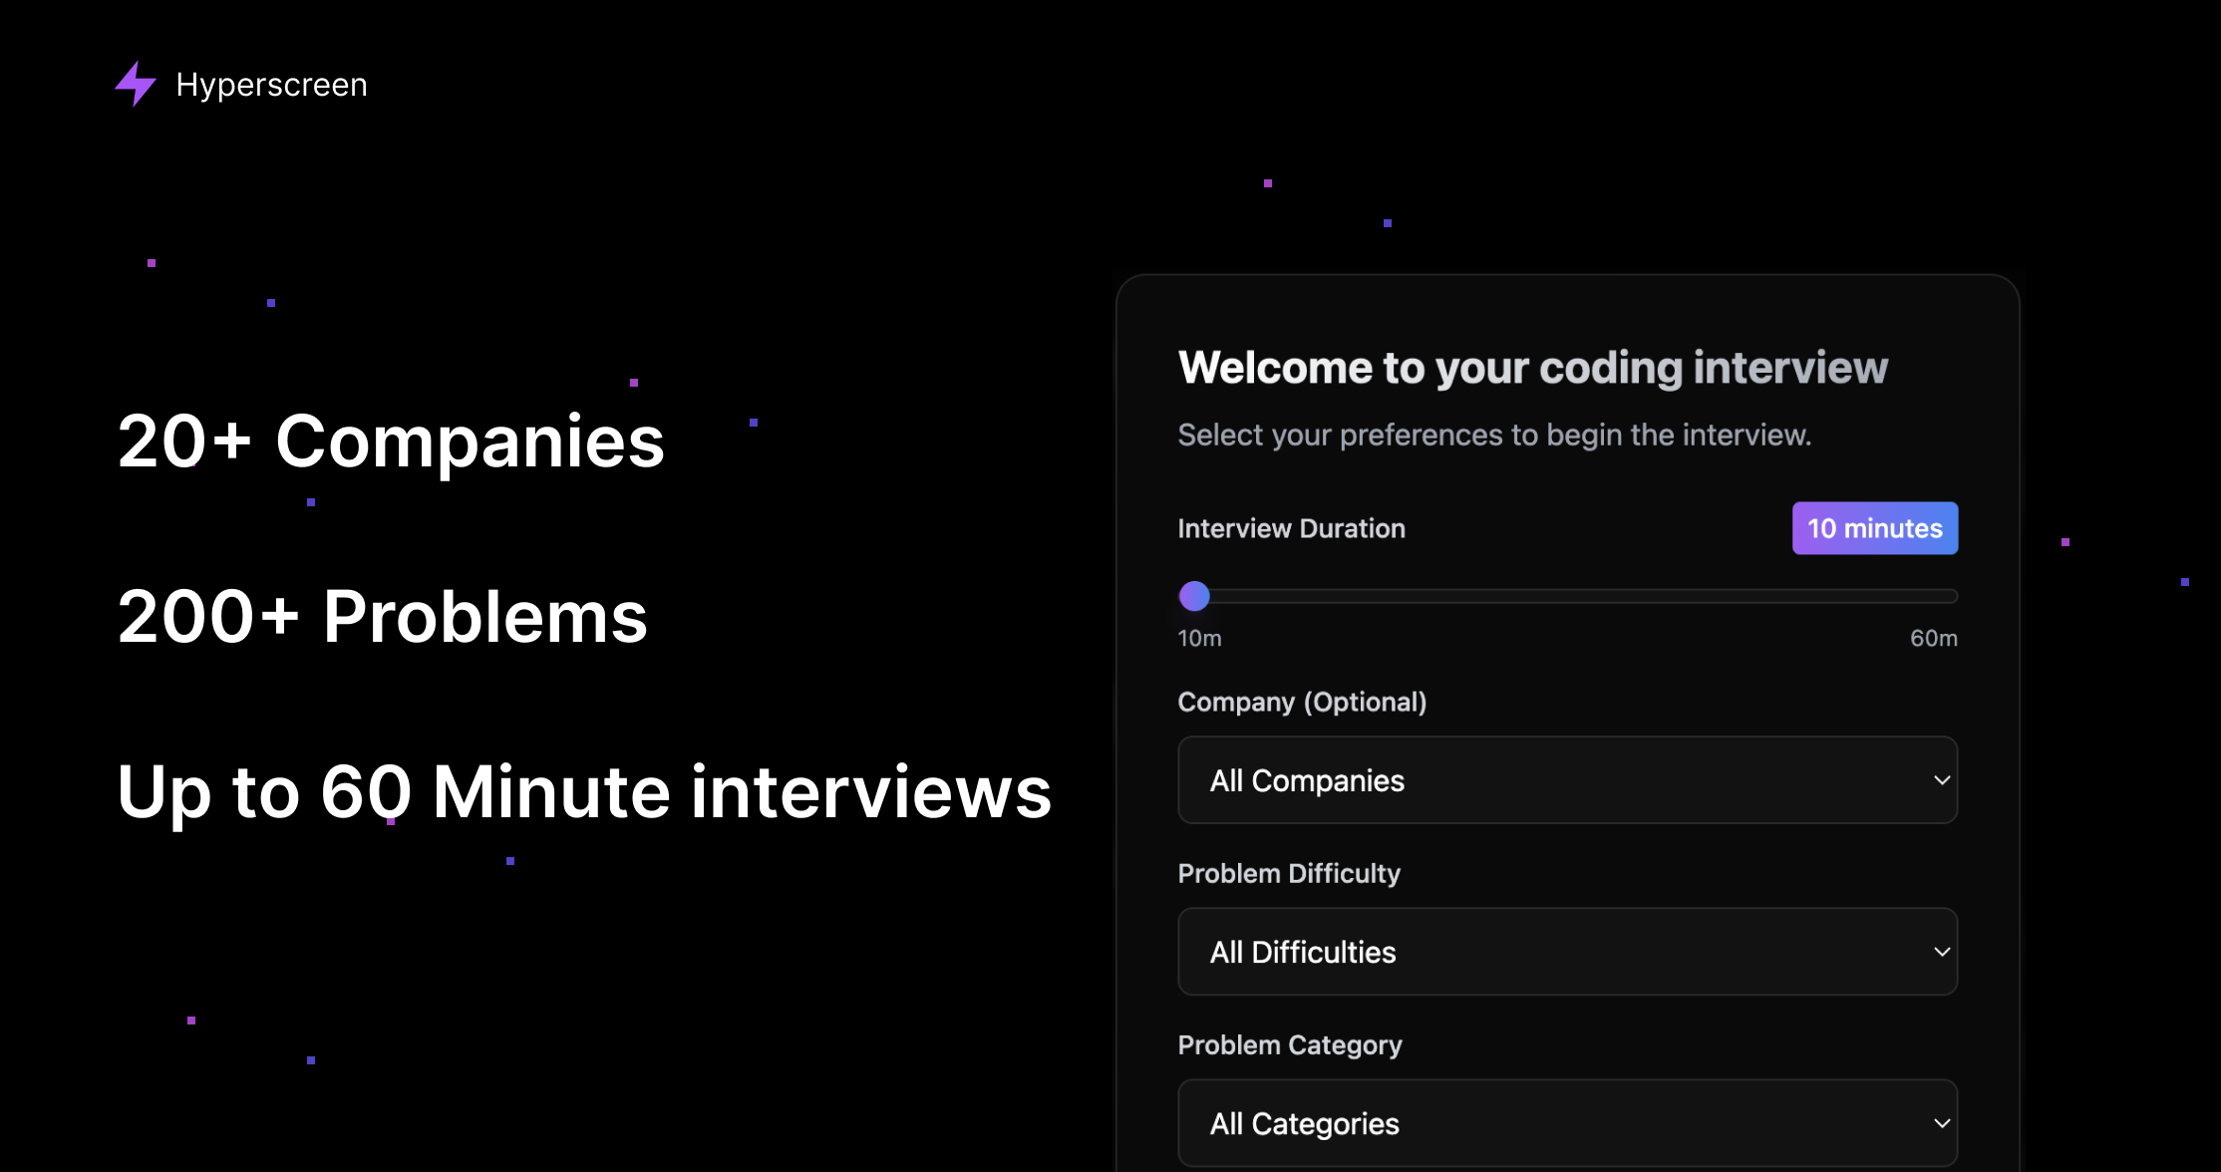Click the 60m end of slider track
The image size is (2221, 1172).
pyautogui.click(x=1952, y=596)
